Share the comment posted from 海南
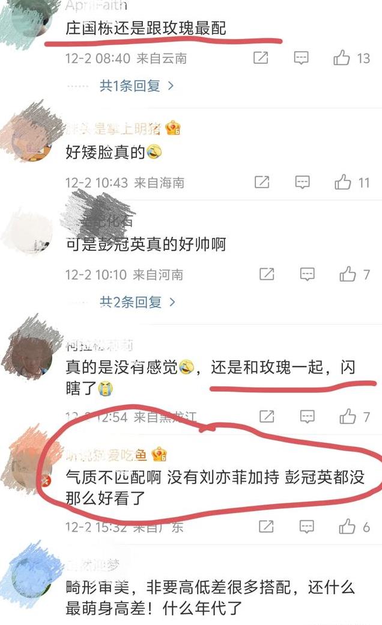 [262, 182]
